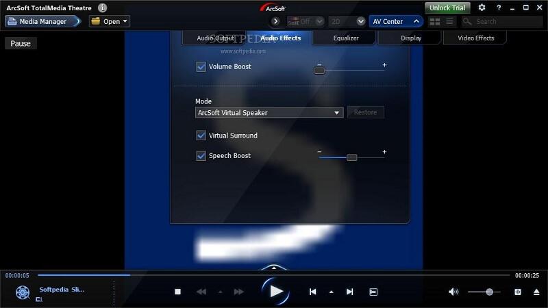
Task: Click the rewind button
Action: click(201, 292)
